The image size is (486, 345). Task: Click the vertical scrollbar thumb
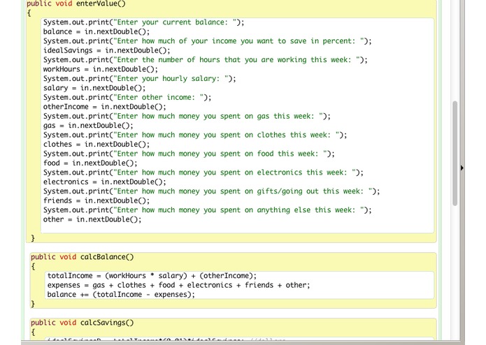point(455,154)
